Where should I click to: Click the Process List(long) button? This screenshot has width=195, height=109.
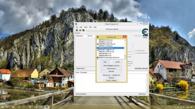point(111,81)
